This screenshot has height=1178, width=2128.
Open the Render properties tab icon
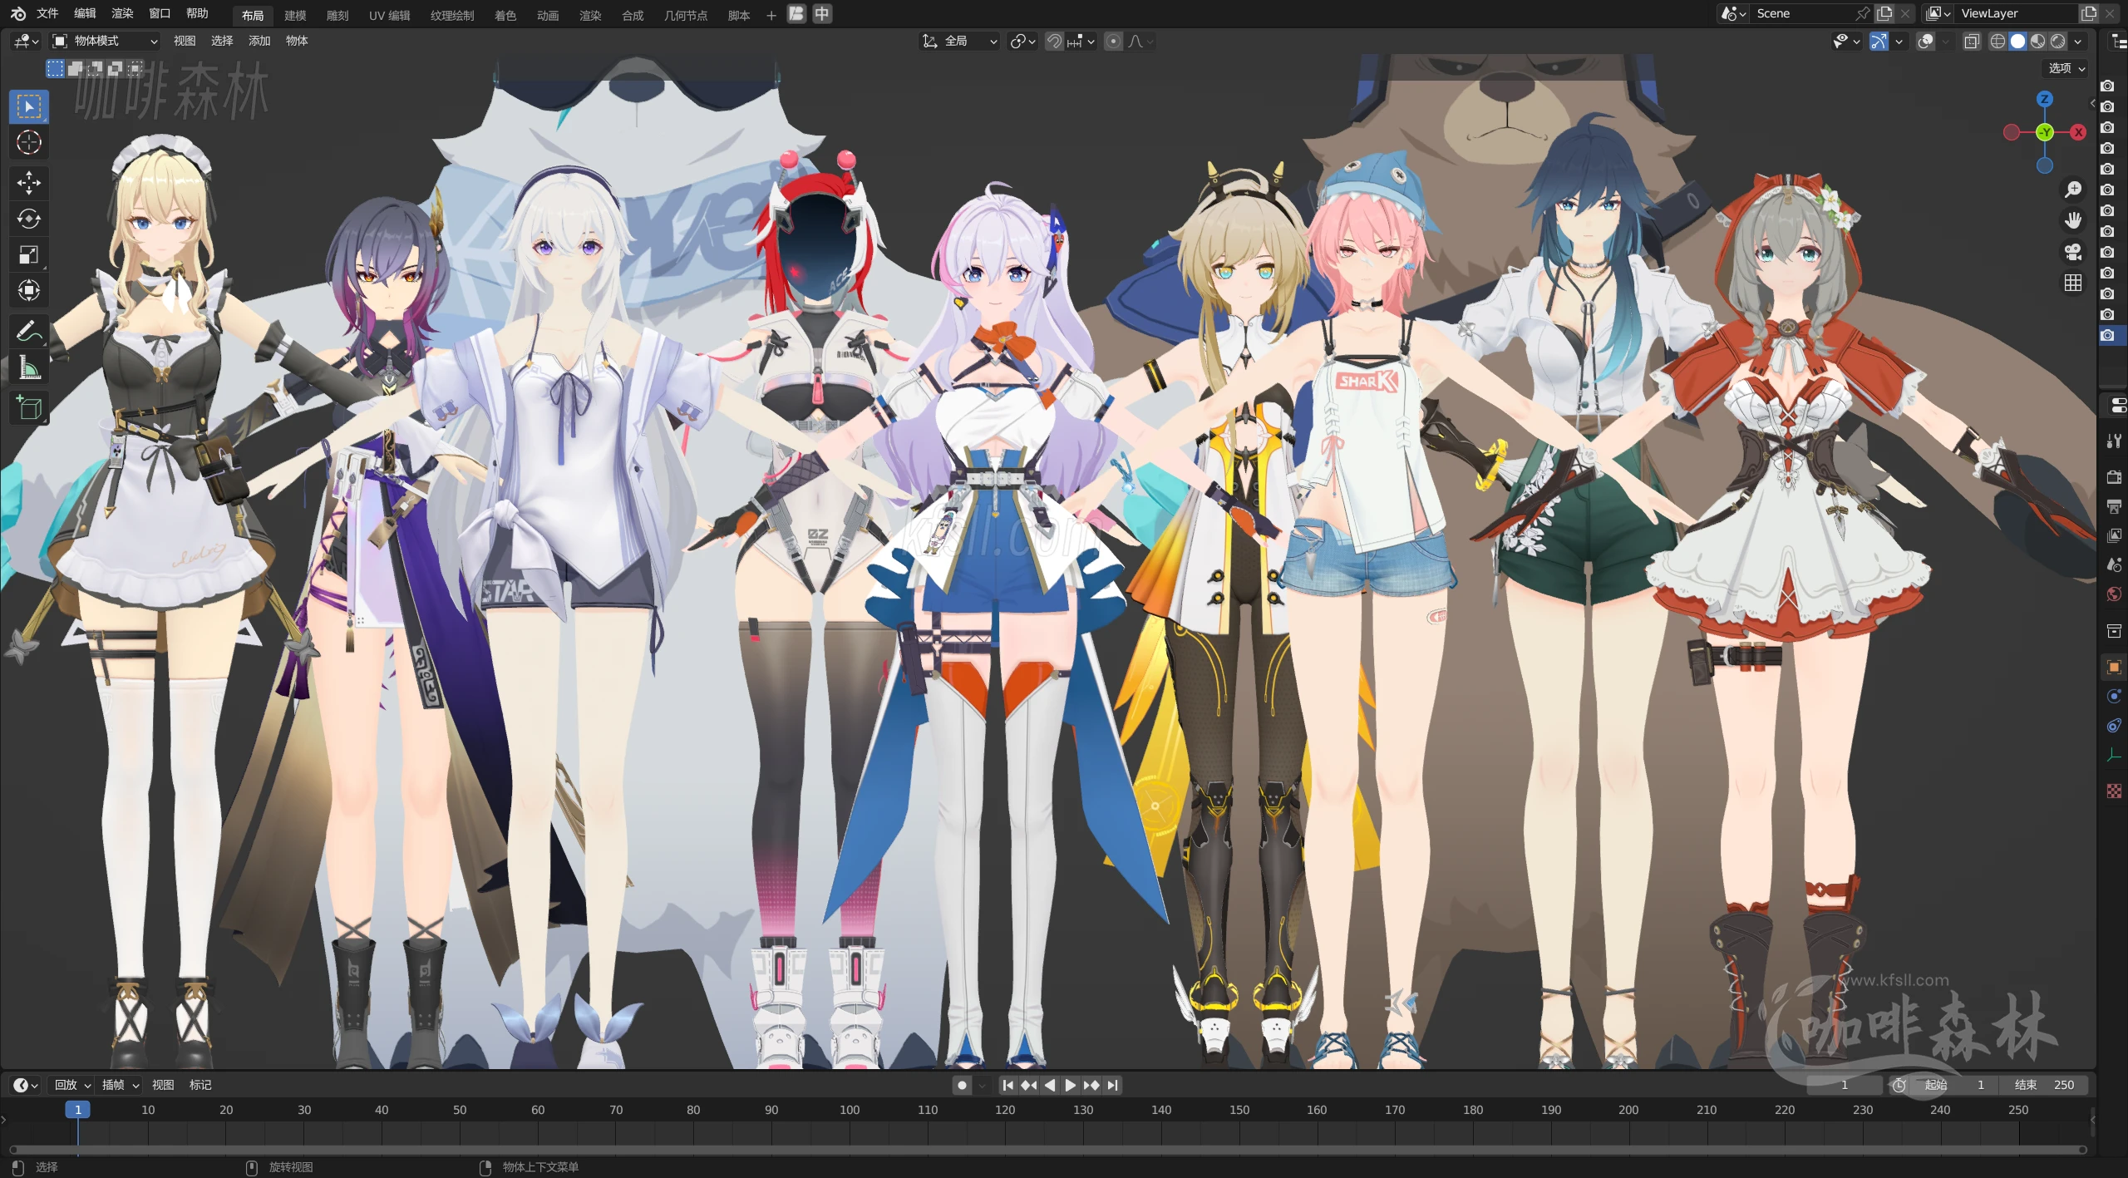pyautogui.click(x=2114, y=477)
